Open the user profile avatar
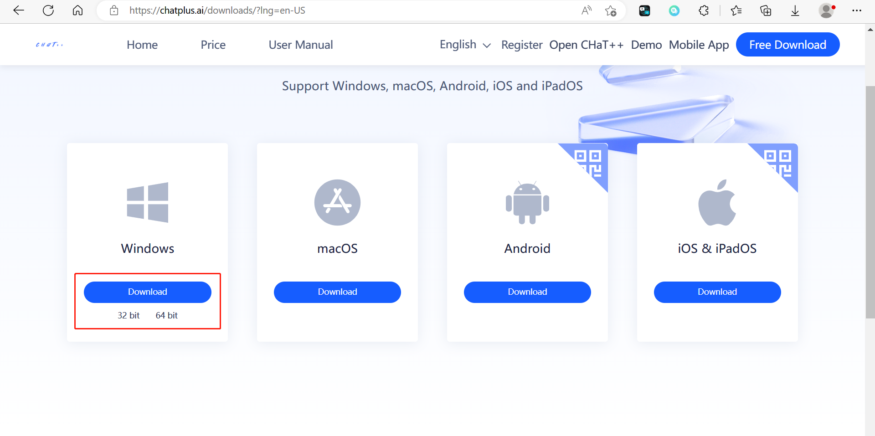Screen dimensions: 875x436 (826, 10)
